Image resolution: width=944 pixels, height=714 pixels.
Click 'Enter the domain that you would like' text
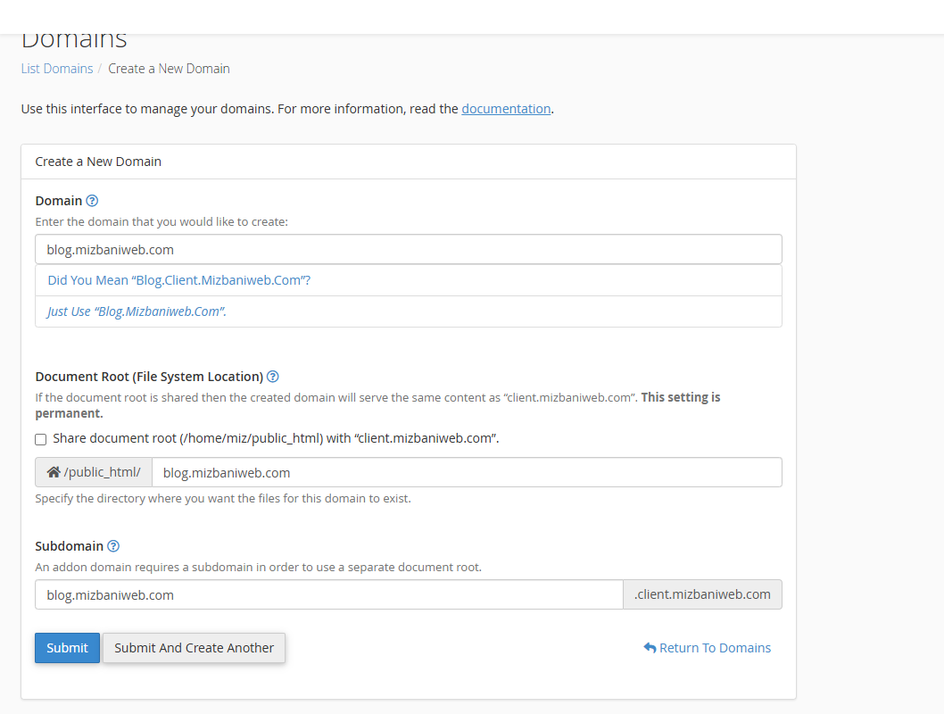coord(161,221)
